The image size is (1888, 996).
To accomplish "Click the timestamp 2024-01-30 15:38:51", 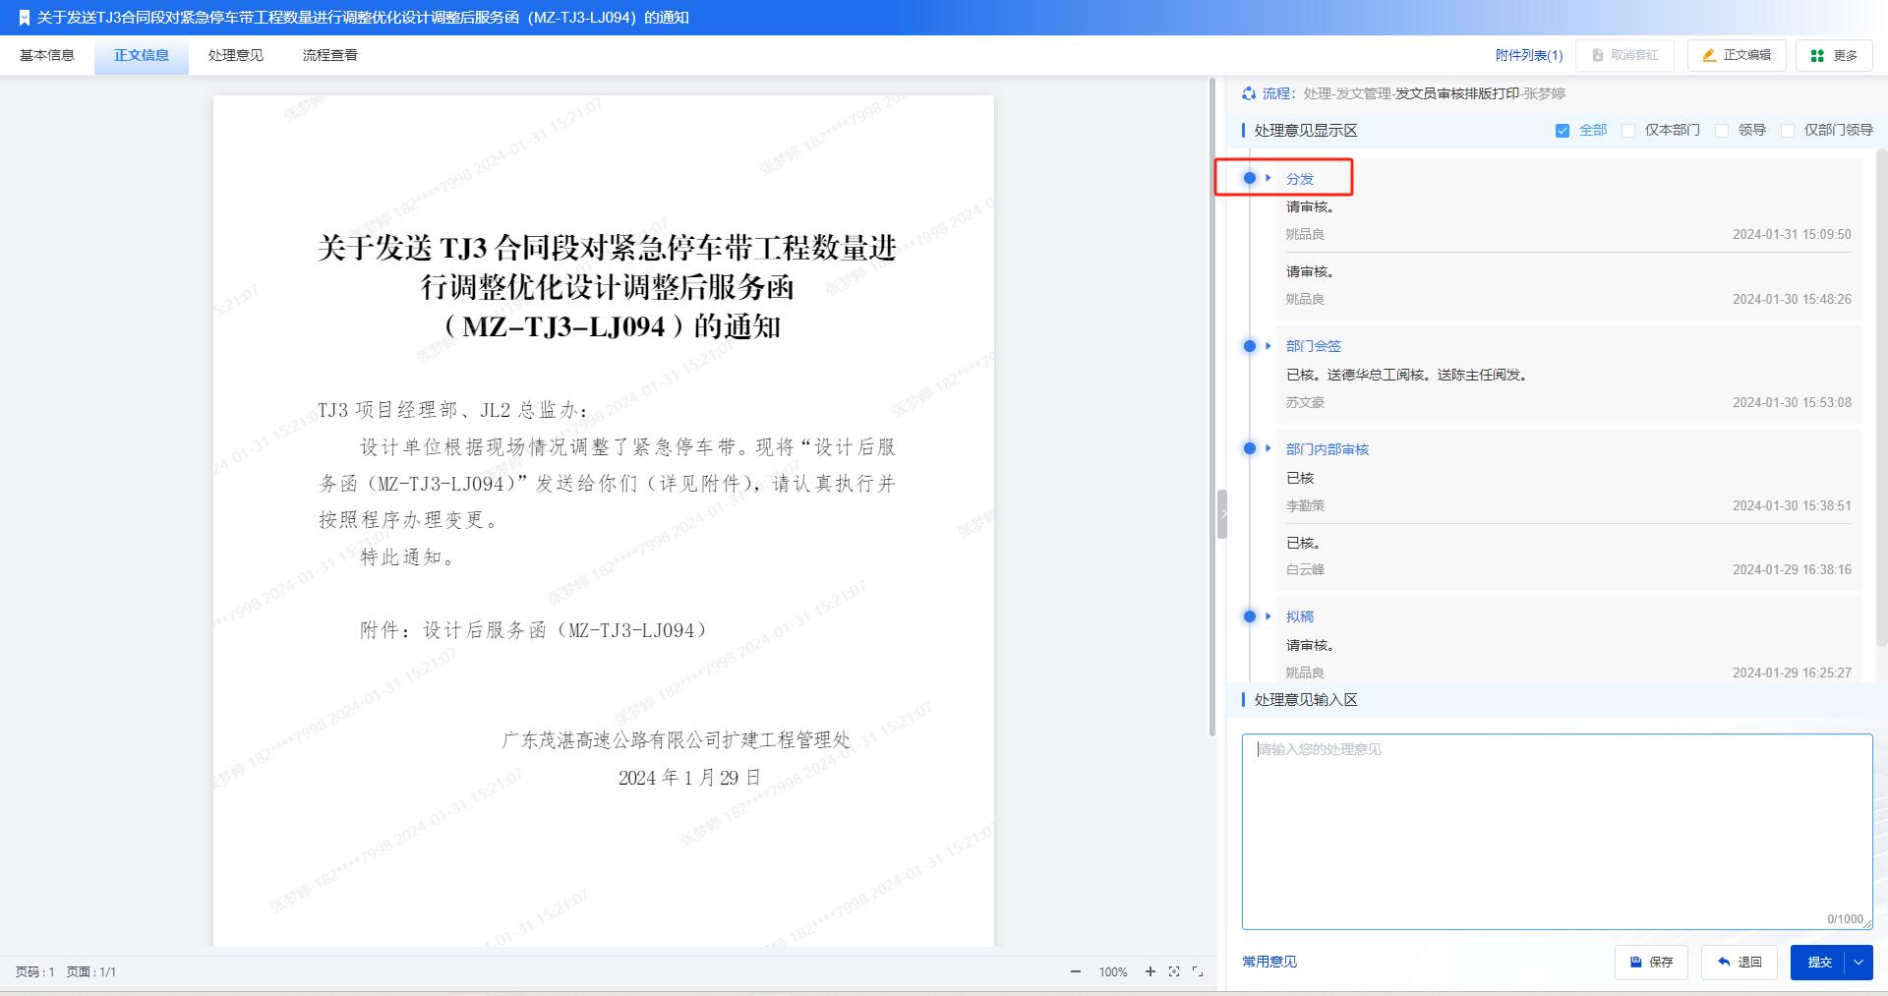I will point(1792,505).
